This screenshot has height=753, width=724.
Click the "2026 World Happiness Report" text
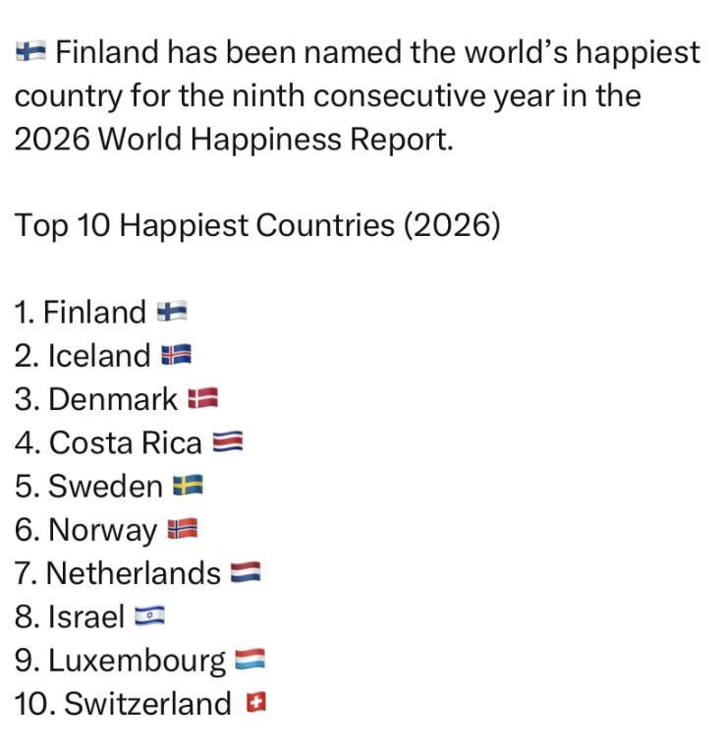point(234,139)
